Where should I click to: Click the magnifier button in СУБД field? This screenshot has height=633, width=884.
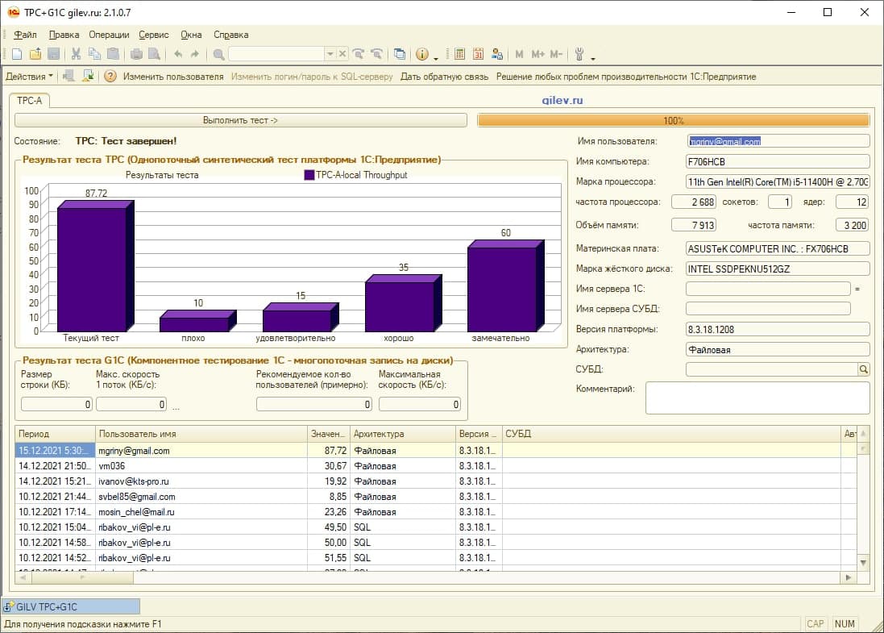(864, 369)
